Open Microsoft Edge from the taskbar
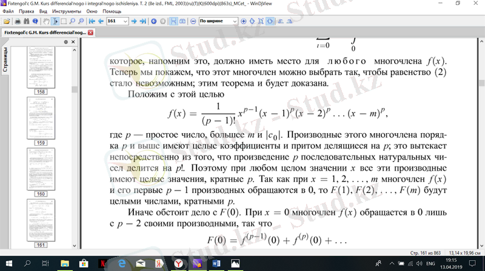 tap(122, 263)
